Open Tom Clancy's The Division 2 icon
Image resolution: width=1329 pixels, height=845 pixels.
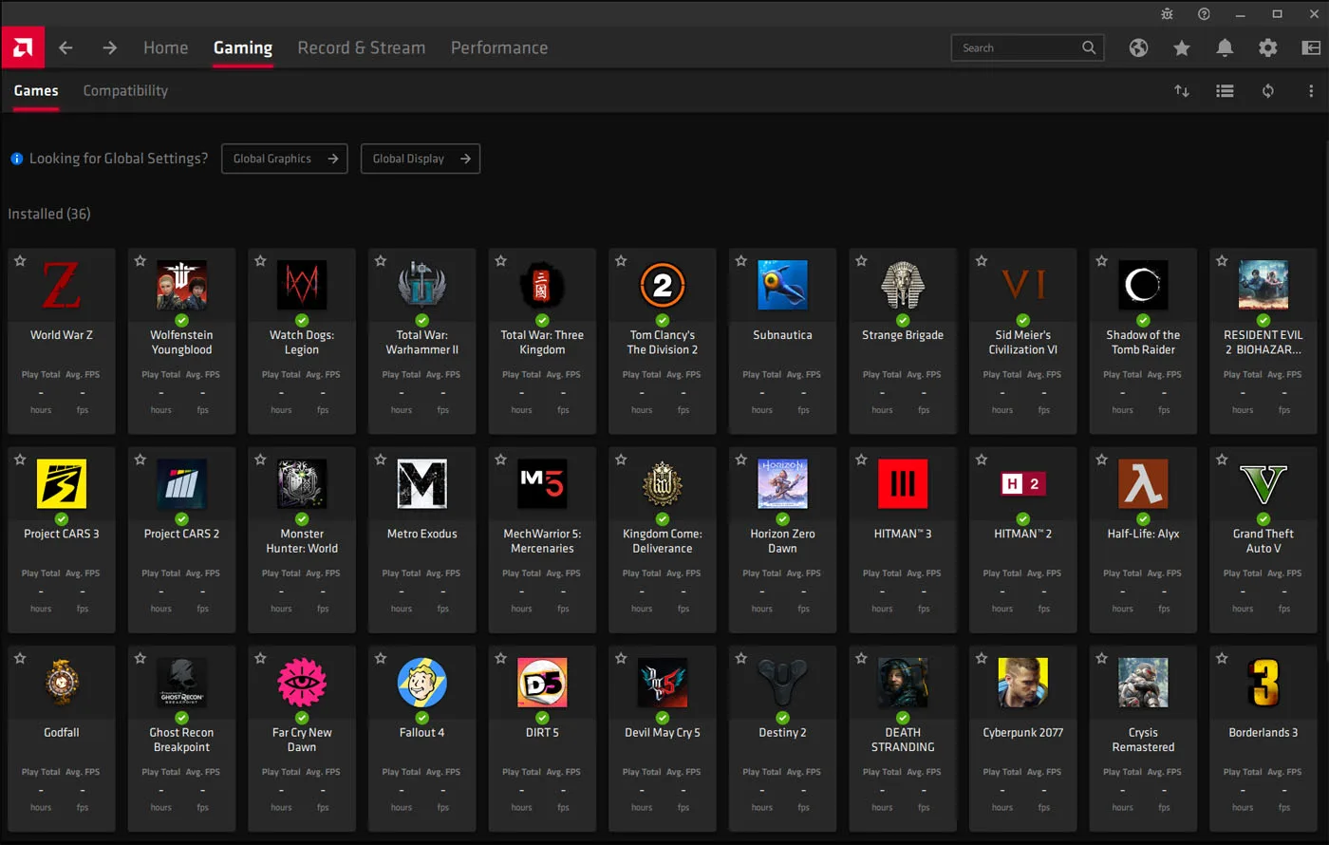[x=663, y=285]
